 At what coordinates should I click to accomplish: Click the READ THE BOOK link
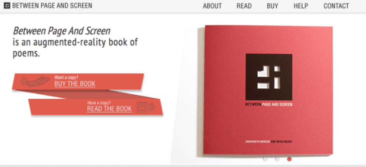[x=109, y=109]
